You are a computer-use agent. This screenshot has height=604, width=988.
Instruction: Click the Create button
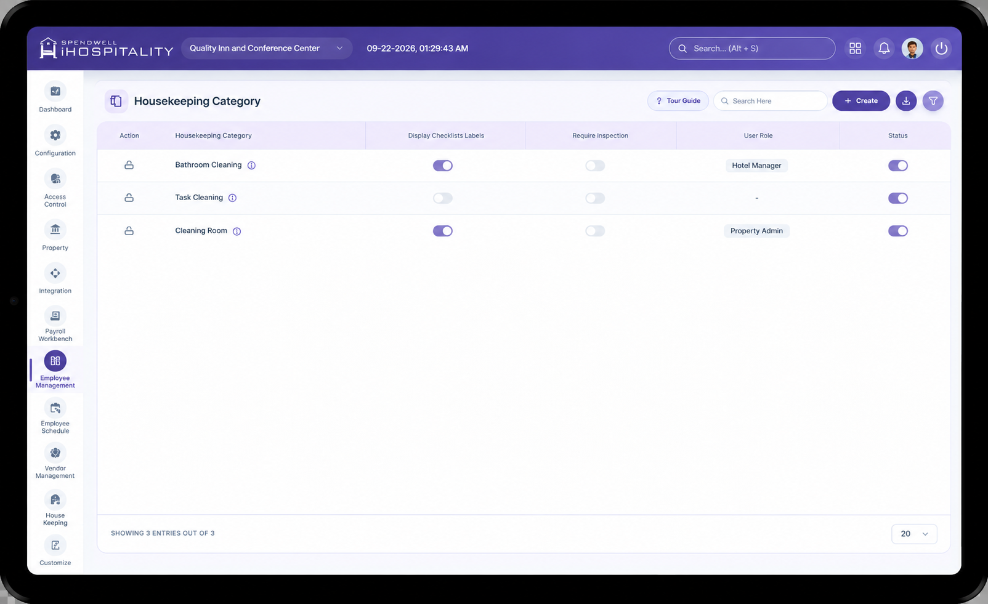point(861,101)
